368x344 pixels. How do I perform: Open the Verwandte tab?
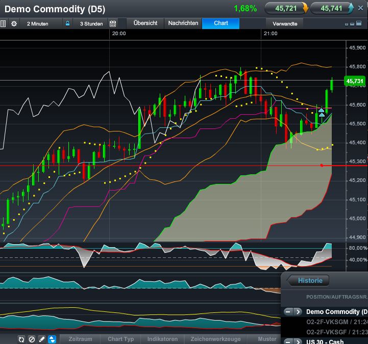(285, 23)
